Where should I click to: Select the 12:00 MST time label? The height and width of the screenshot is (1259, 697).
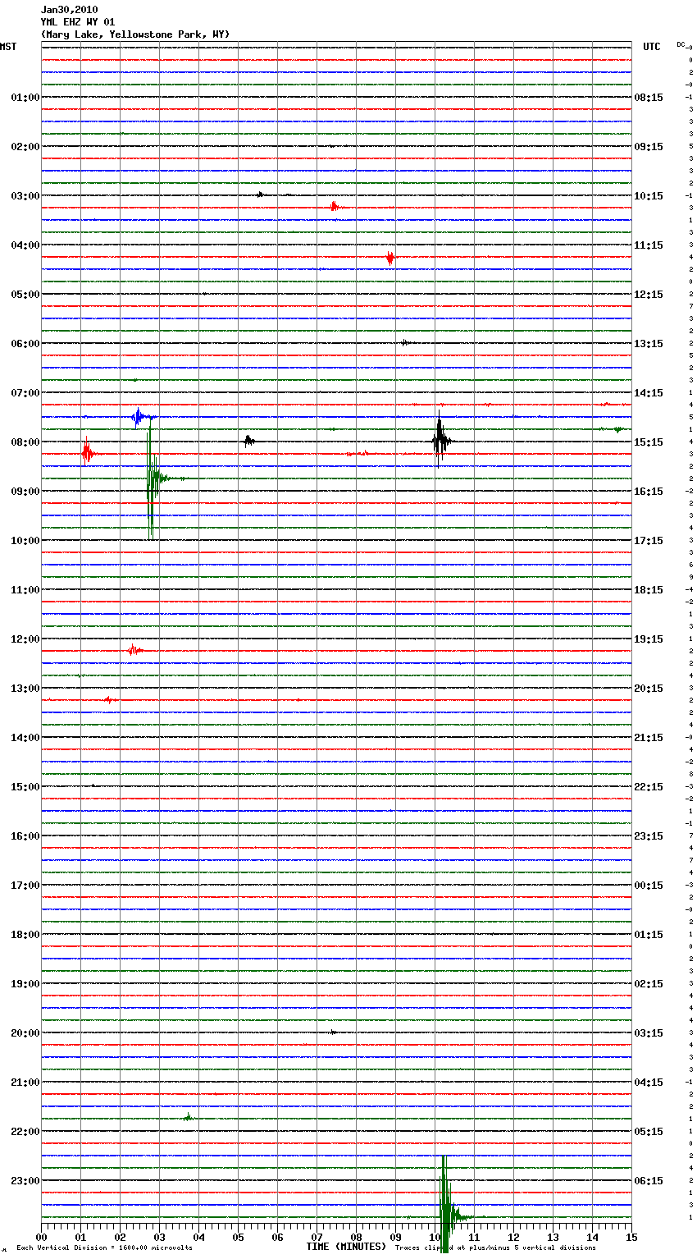click(25, 639)
